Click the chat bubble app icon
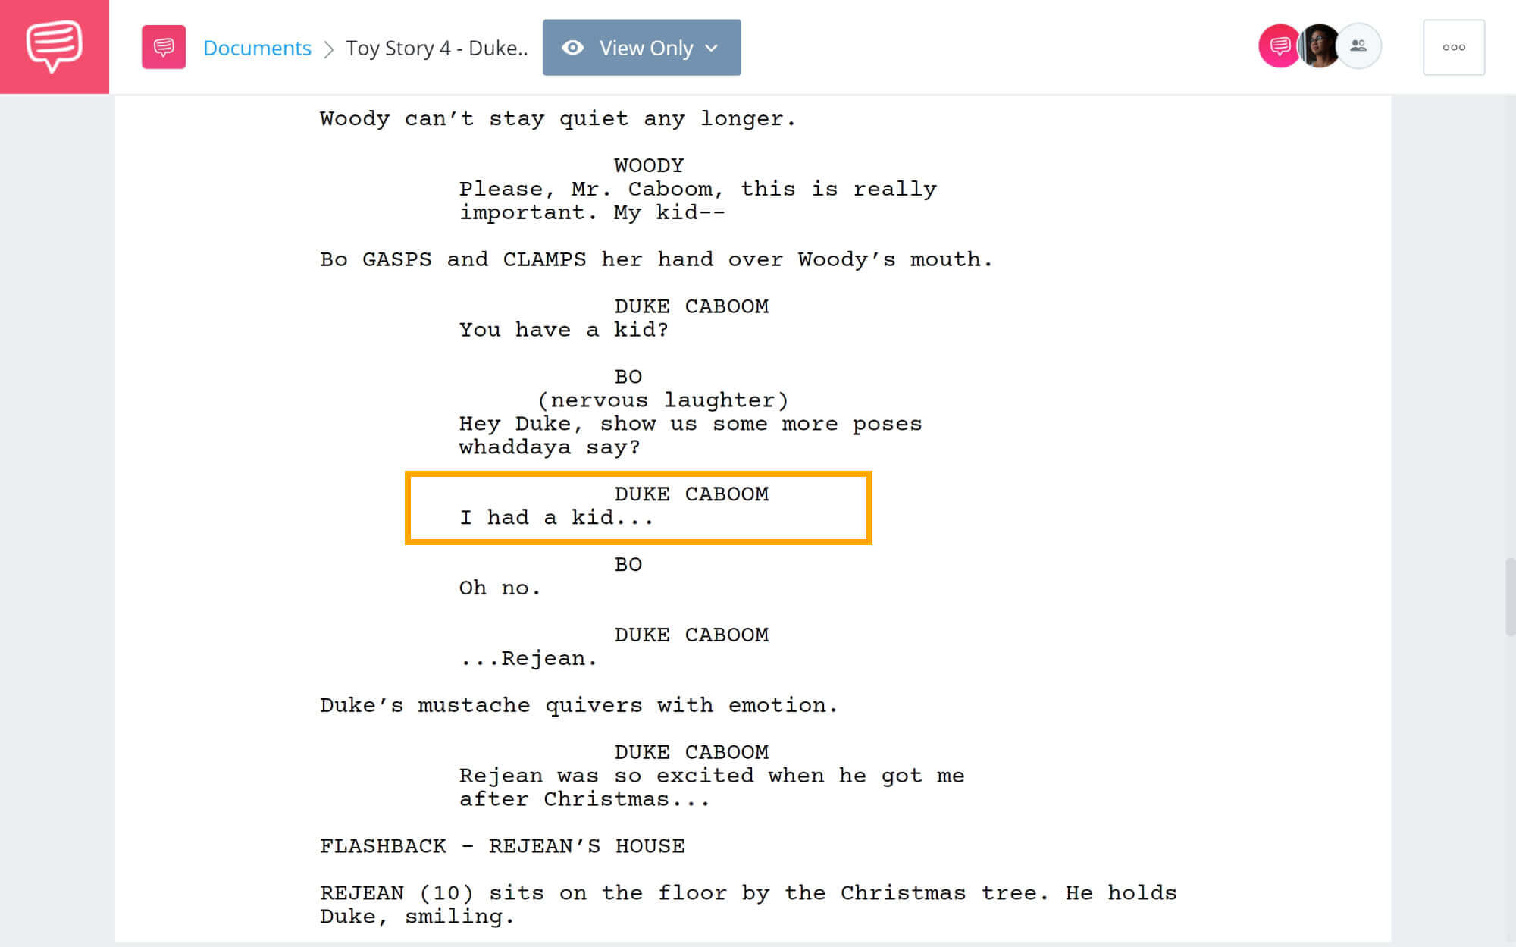The height and width of the screenshot is (947, 1516). (55, 47)
